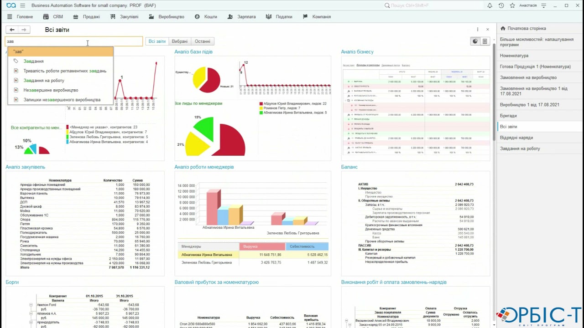
Task: Close the Всі звіти form tab
Action: (x=487, y=30)
